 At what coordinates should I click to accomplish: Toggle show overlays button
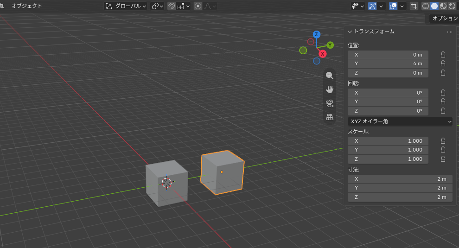click(393, 6)
